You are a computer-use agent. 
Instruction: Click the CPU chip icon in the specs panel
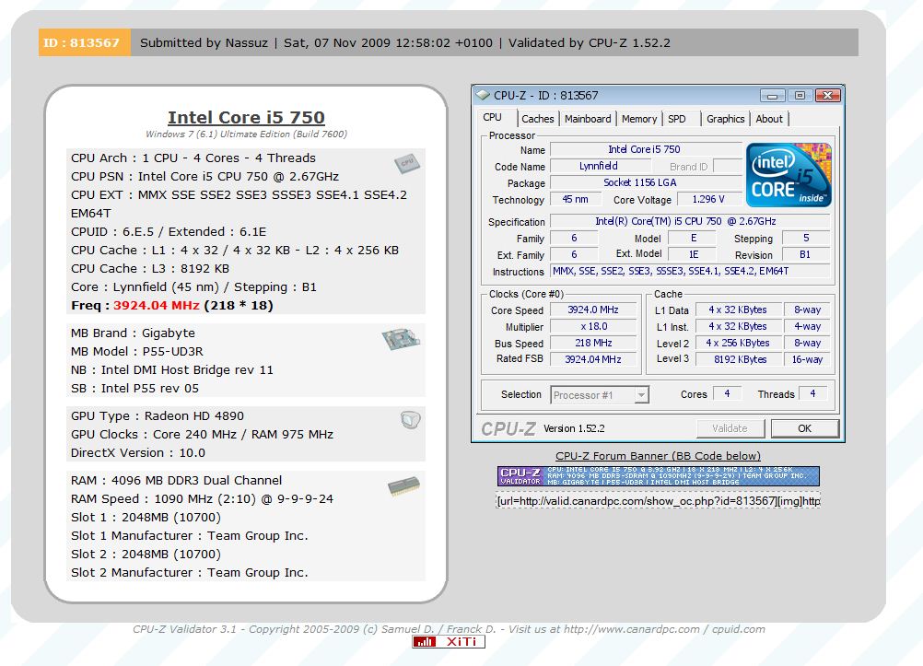[407, 163]
